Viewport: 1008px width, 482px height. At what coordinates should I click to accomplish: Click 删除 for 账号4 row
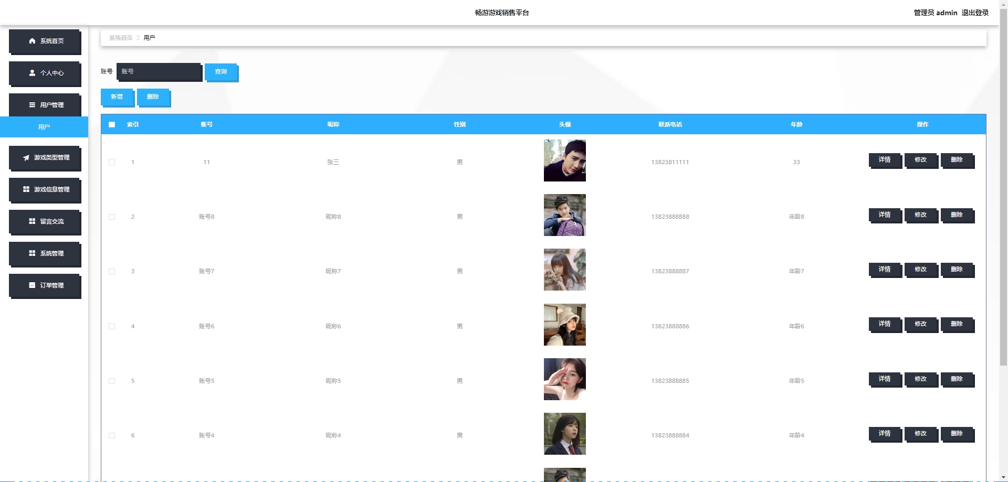tap(958, 434)
